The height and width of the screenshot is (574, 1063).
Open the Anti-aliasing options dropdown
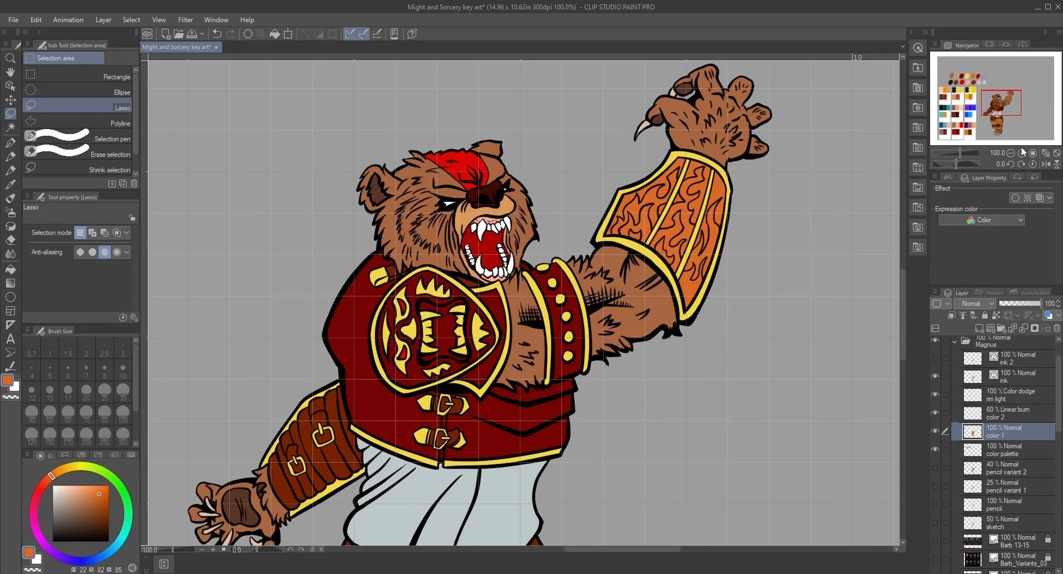coord(126,252)
